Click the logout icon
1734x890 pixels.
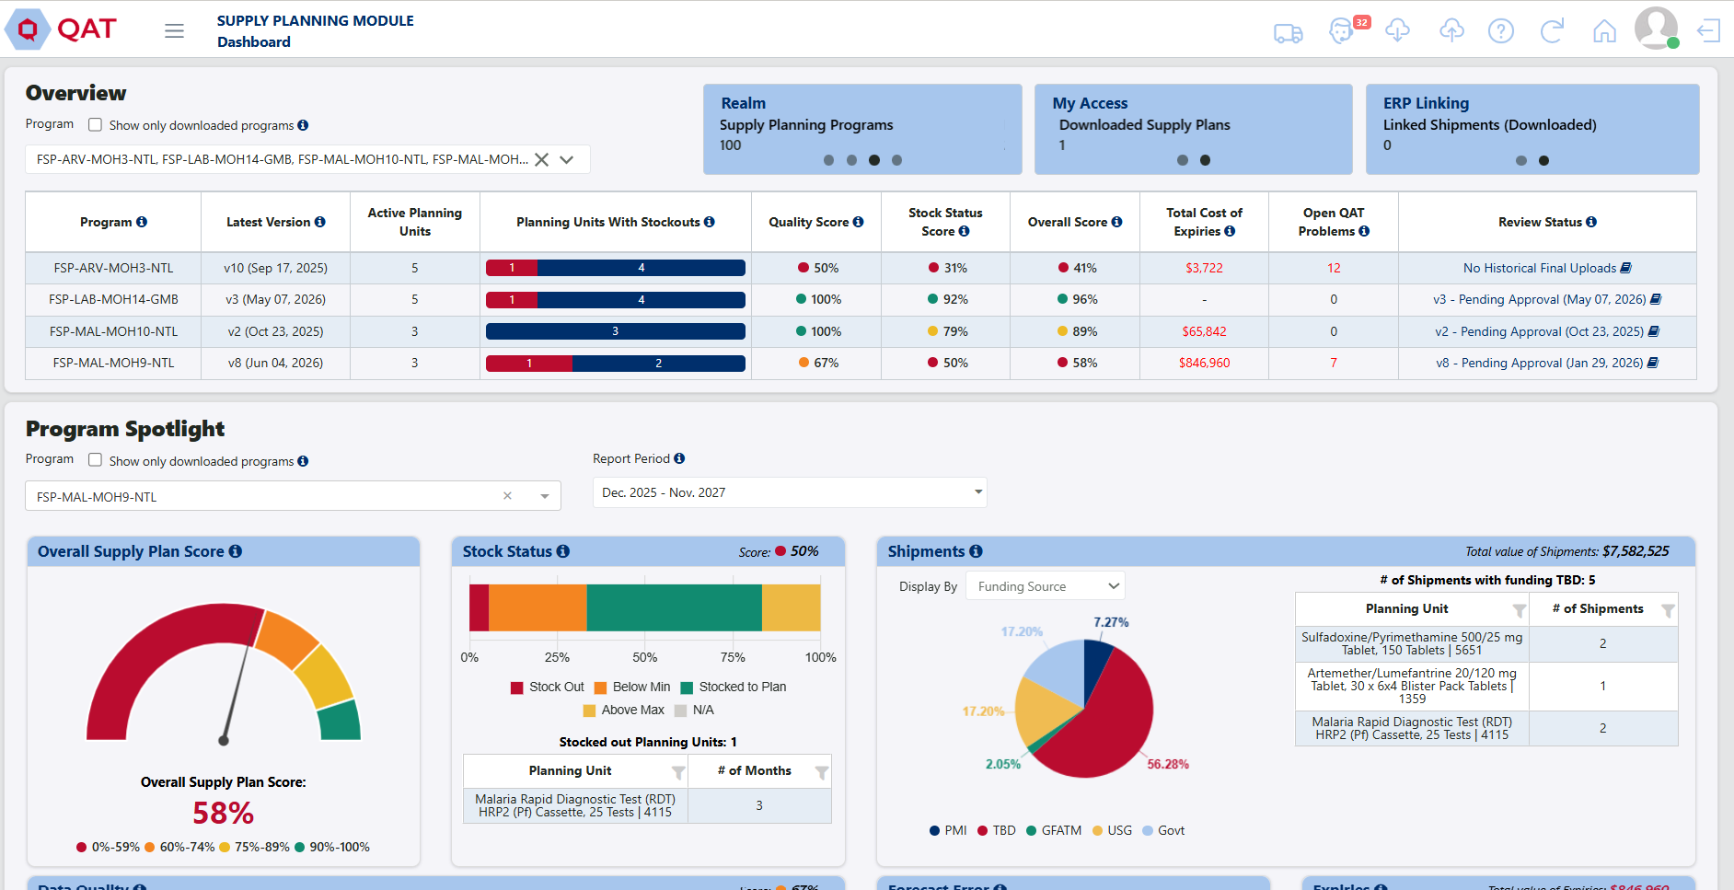pyautogui.click(x=1708, y=31)
